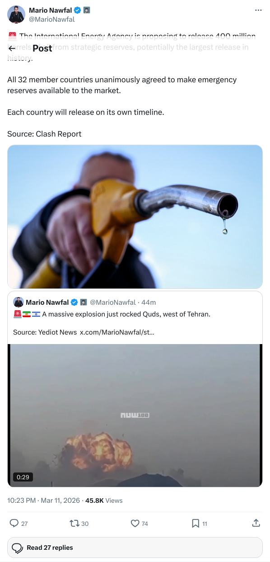Click the Mario Nawfal name in quoted post
This screenshot has width=270, height=562.
tap(47, 302)
